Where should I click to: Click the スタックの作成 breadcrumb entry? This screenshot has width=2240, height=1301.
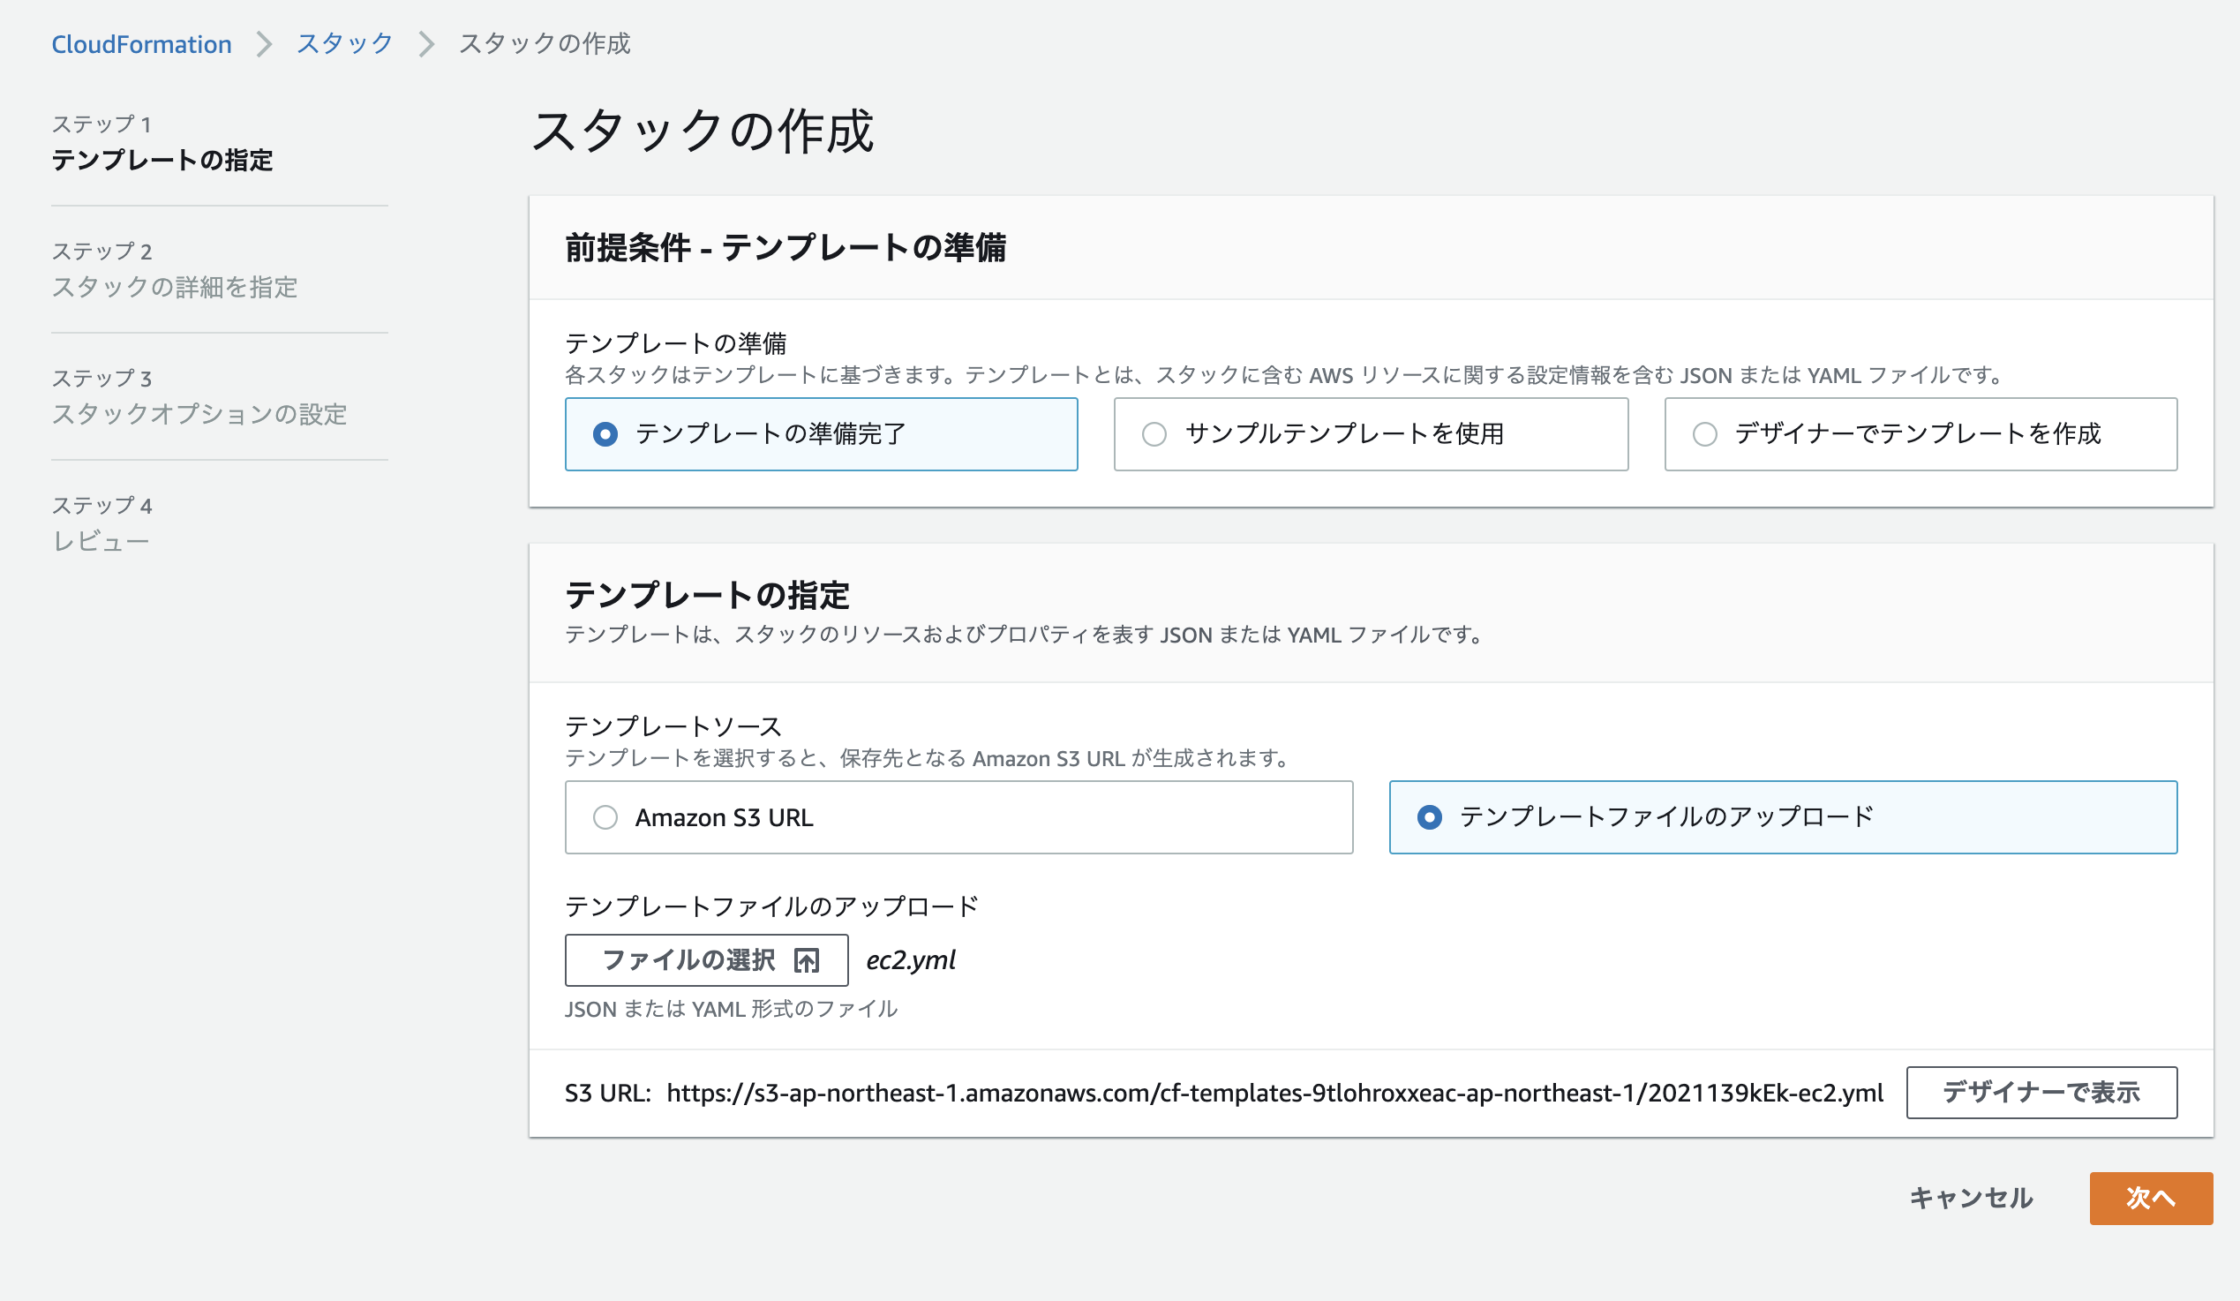tap(544, 42)
